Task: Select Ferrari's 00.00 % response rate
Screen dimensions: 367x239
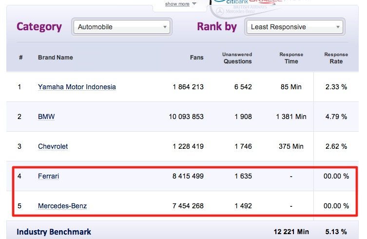Action: pos(336,176)
